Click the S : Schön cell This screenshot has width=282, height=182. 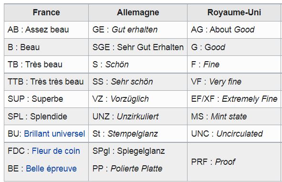pyautogui.click(x=138, y=64)
